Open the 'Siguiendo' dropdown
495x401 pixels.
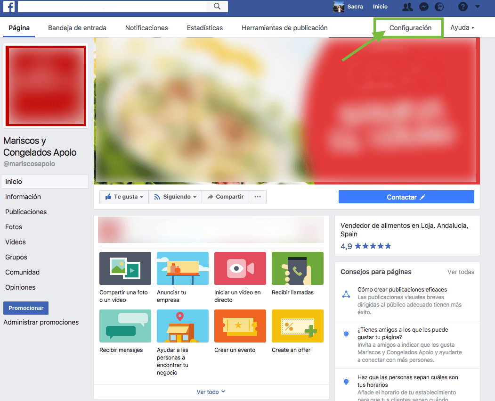click(x=175, y=196)
